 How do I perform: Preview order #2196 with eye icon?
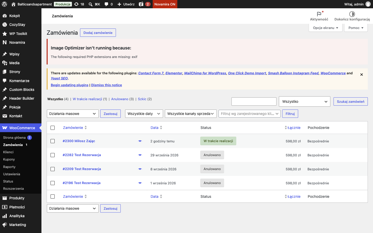coord(140,183)
